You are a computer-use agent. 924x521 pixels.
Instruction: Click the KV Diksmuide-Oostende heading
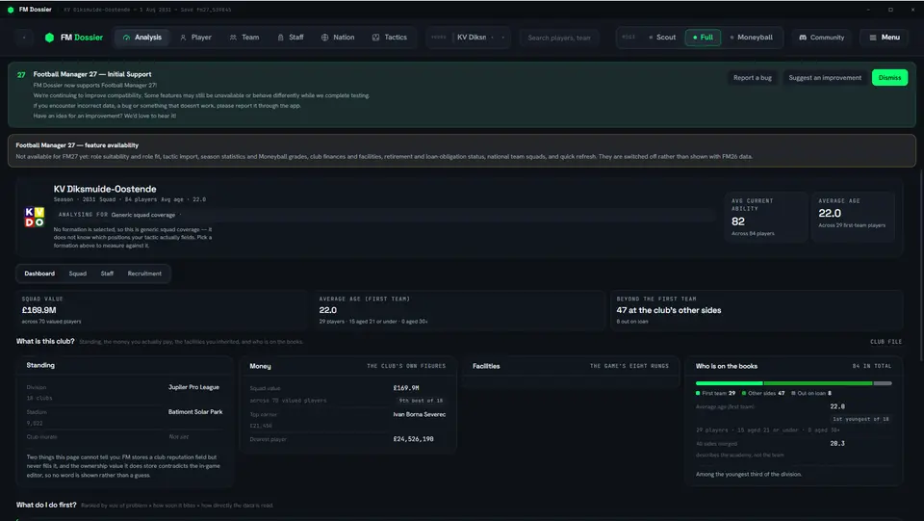point(105,189)
